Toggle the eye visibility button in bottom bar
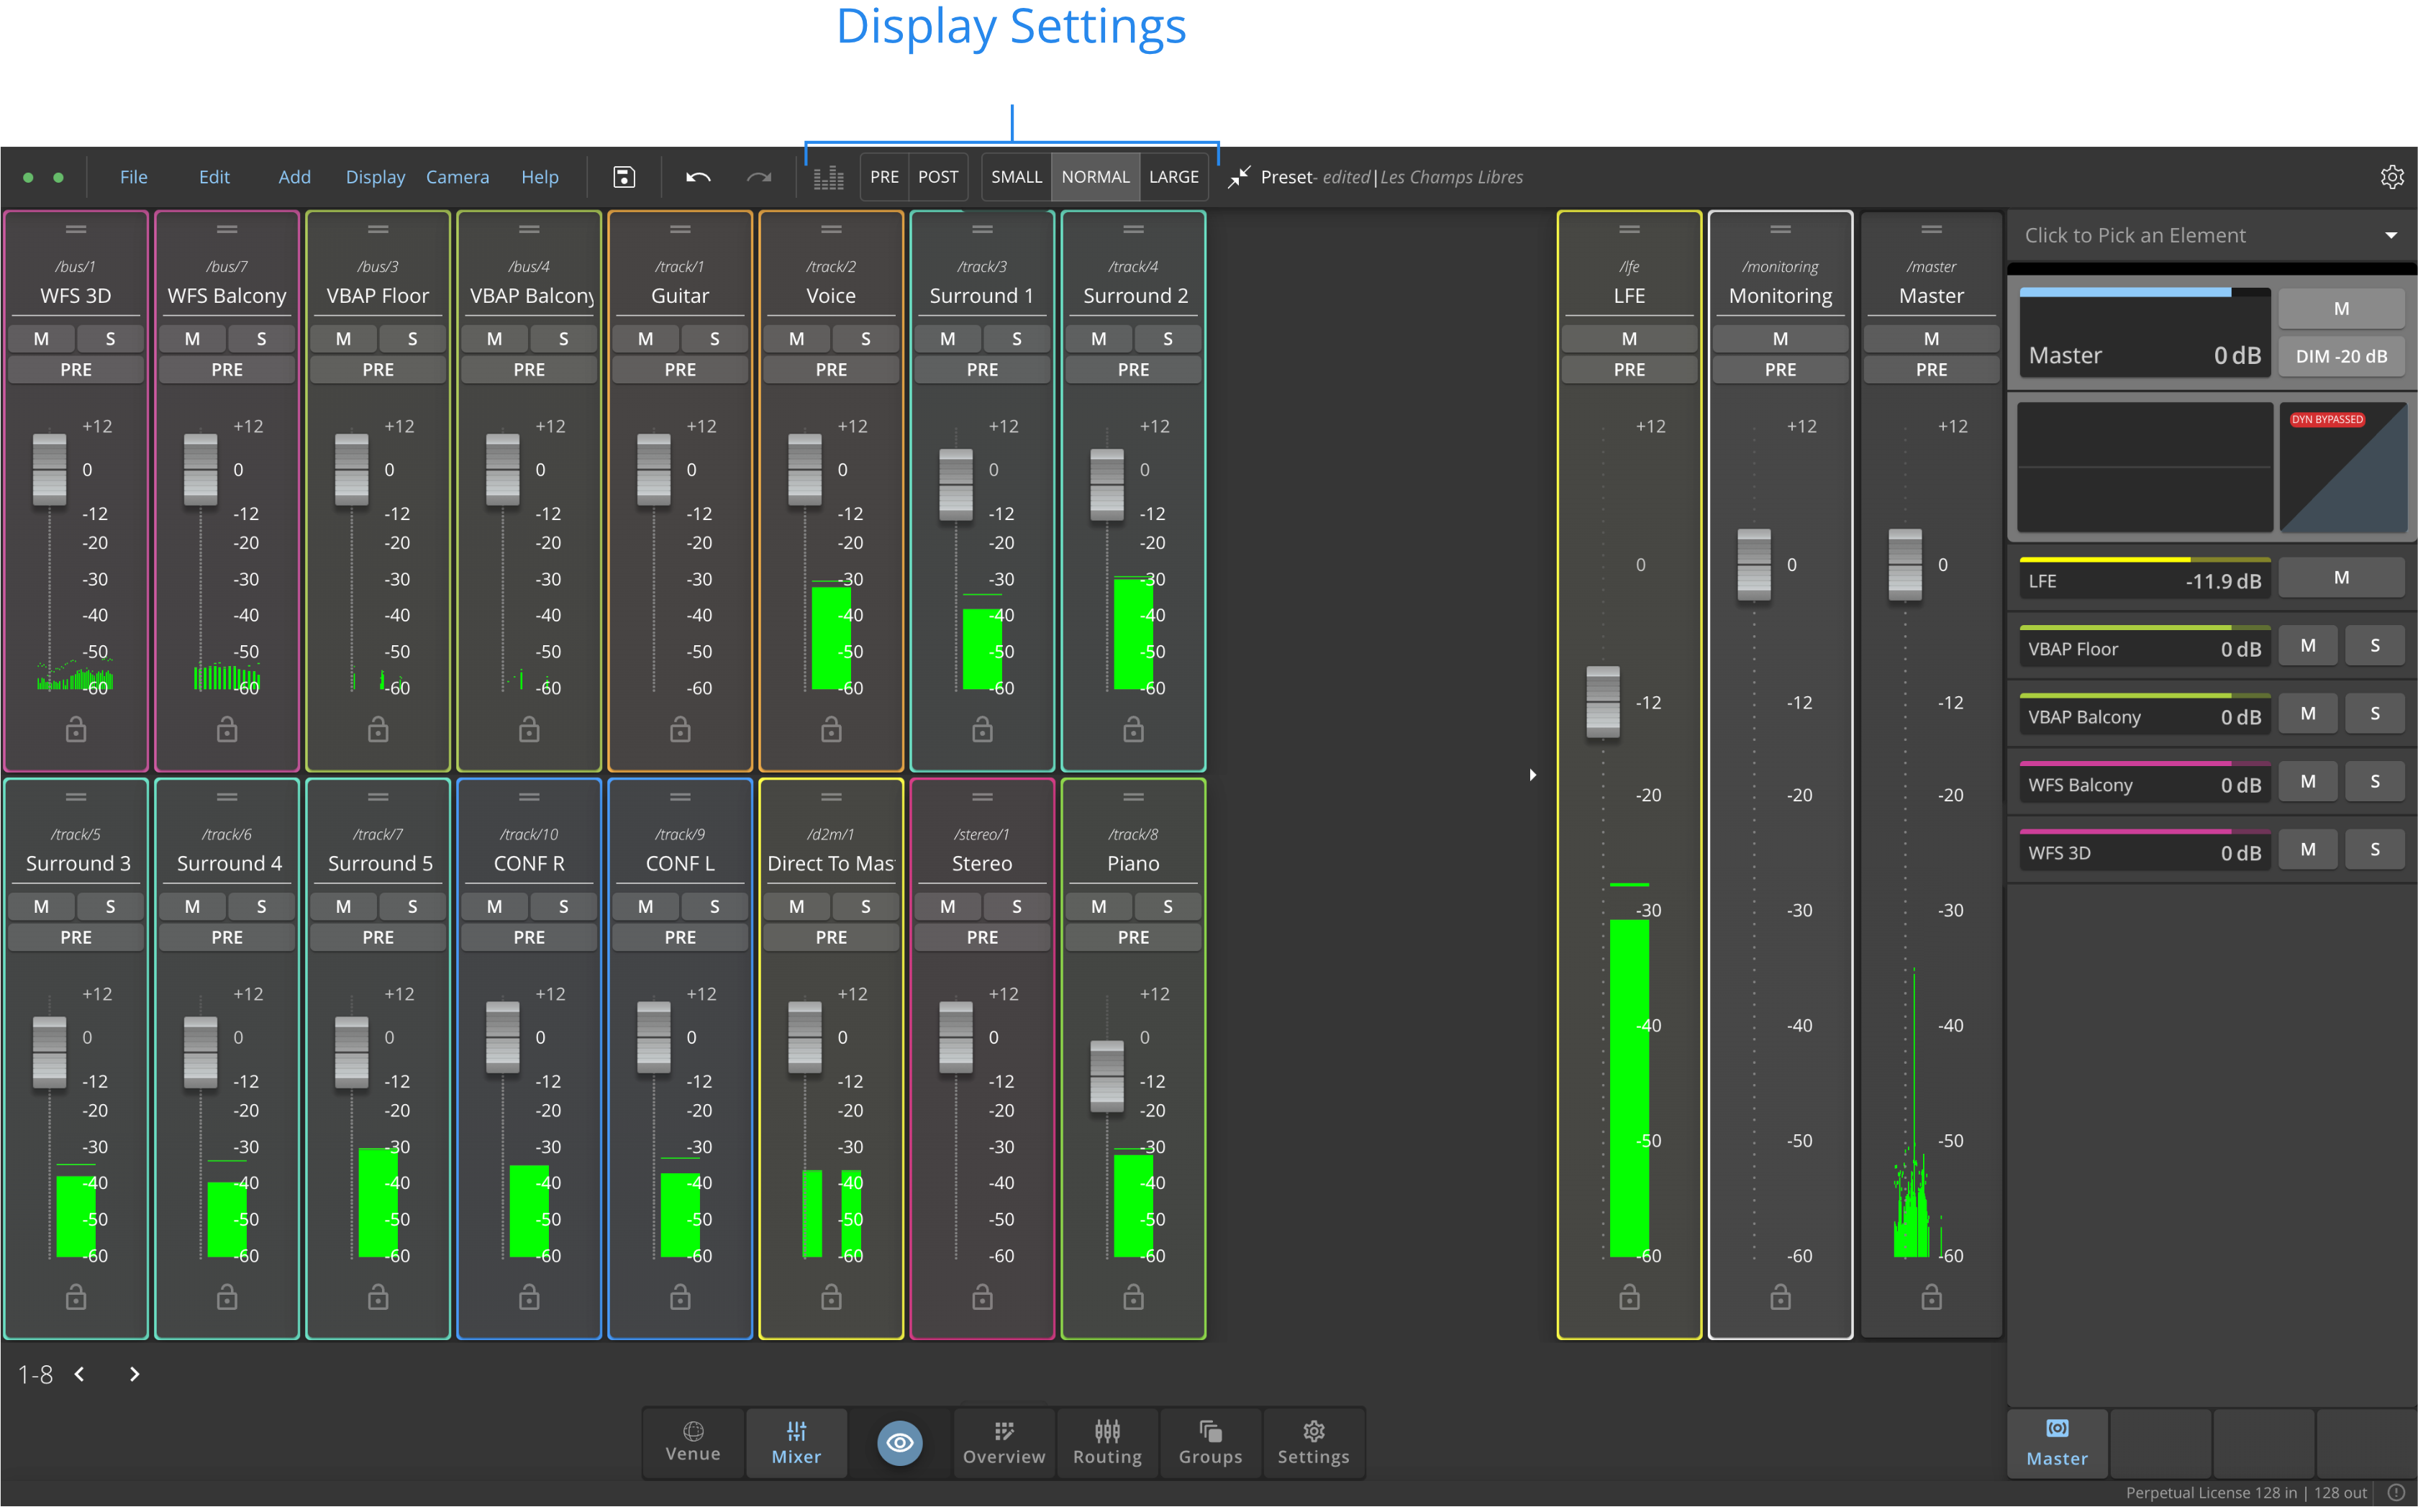The width and height of the screenshot is (2418, 1512). click(900, 1442)
